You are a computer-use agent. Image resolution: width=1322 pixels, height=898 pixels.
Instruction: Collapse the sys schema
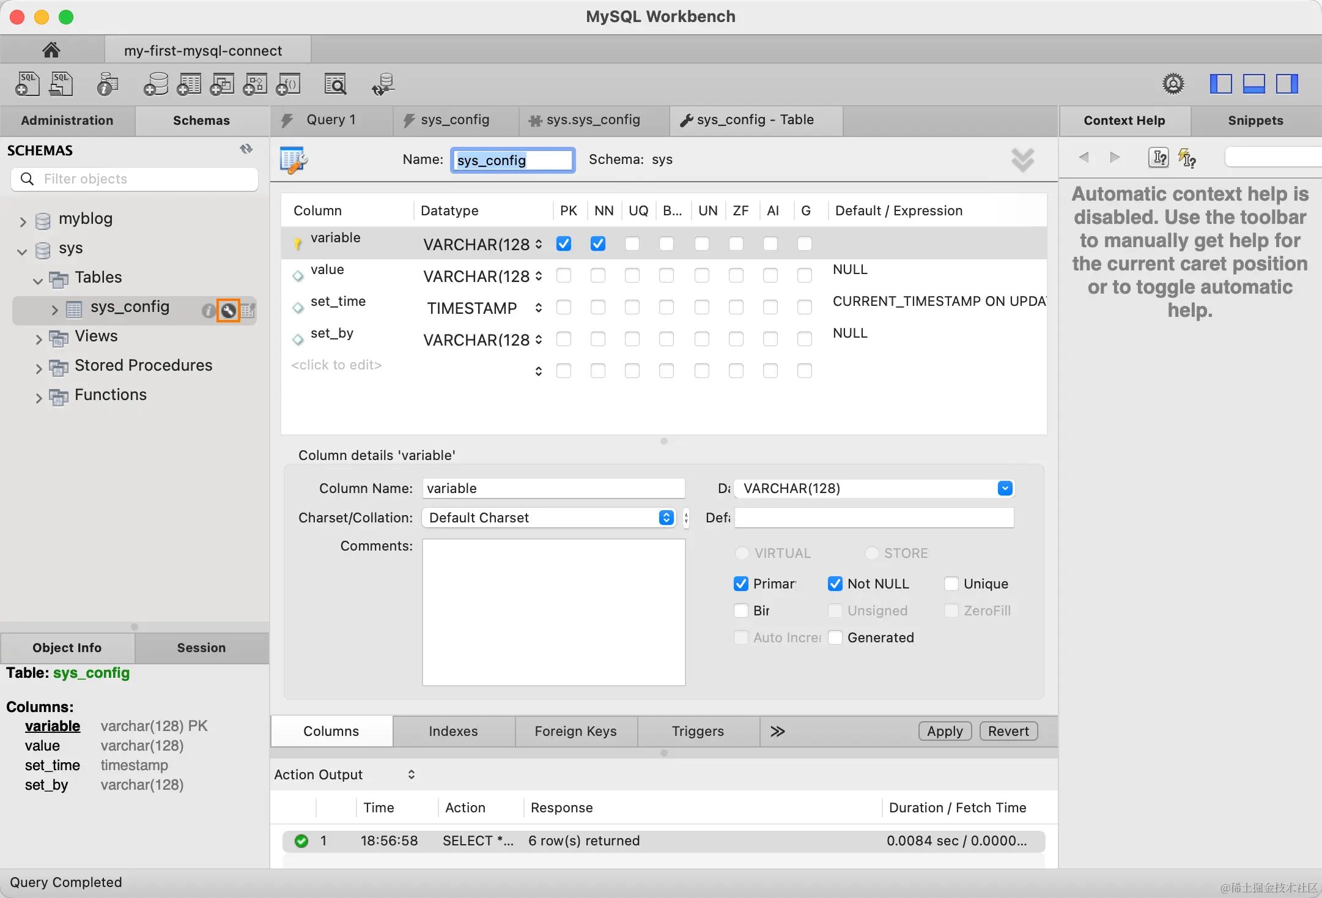click(23, 251)
